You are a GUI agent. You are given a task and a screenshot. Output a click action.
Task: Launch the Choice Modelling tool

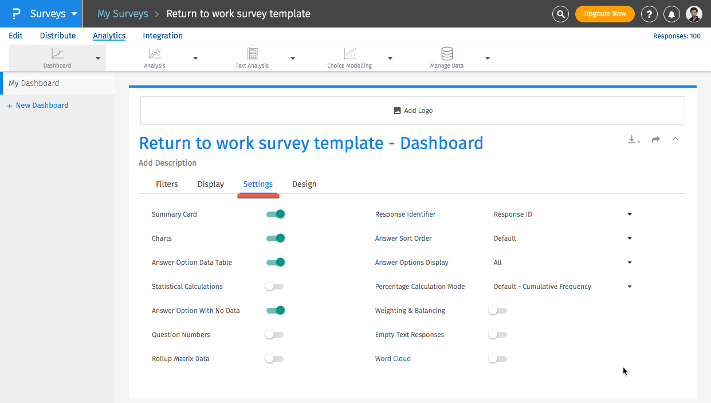[x=349, y=53]
